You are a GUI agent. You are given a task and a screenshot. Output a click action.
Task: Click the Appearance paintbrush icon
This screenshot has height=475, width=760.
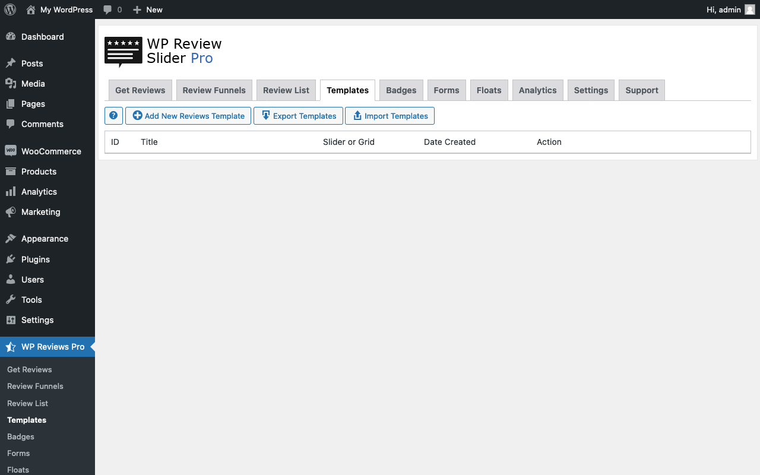tap(11, 239)
